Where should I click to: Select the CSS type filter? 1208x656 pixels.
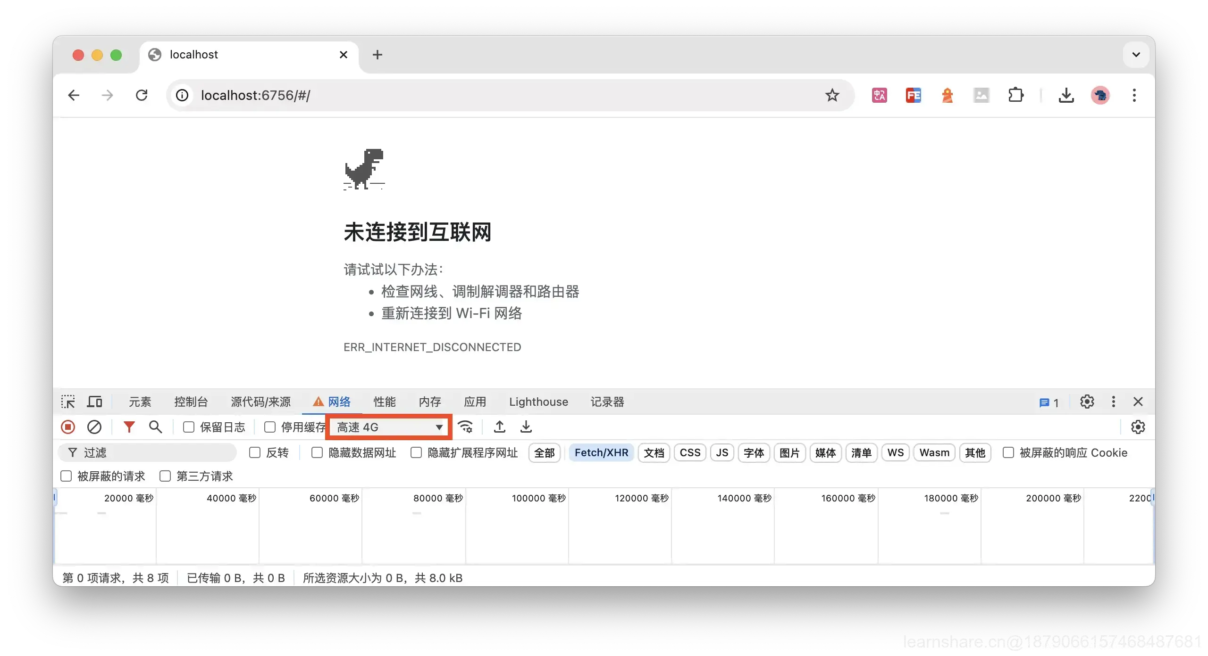click(690, 453)
